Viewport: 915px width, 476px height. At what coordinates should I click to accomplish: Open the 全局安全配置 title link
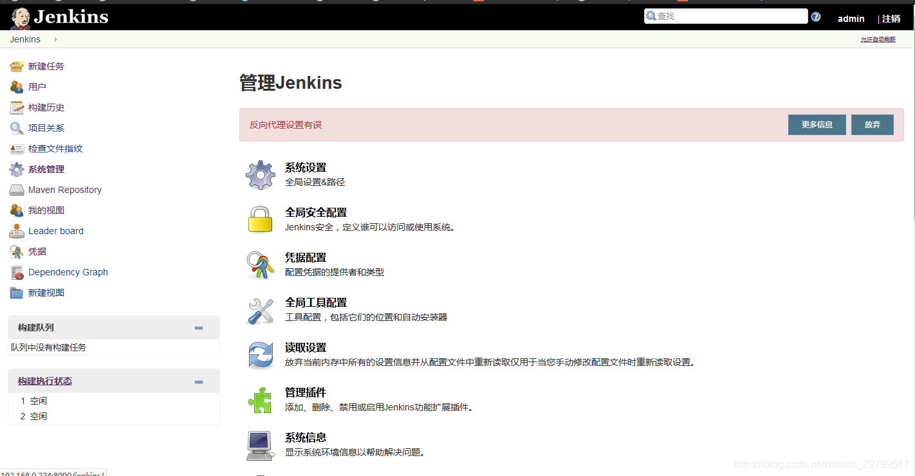click(x=316, y=212)
